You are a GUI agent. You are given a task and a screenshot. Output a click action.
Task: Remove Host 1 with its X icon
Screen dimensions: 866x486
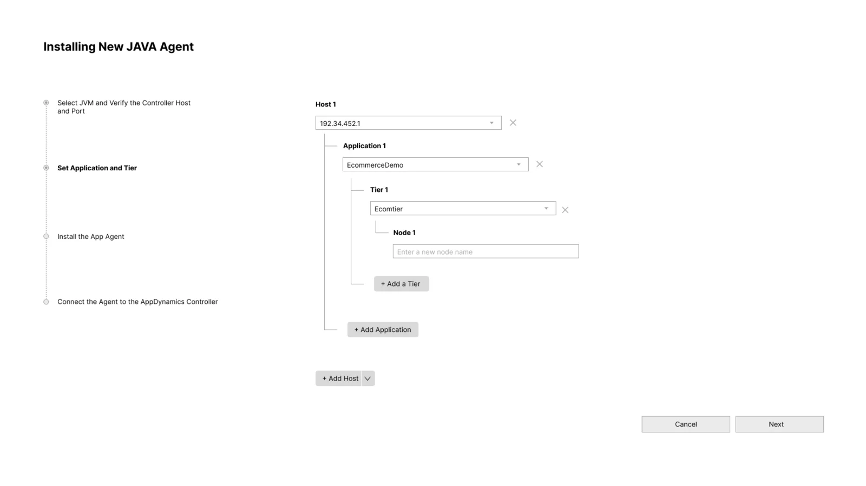pos(513,123)
